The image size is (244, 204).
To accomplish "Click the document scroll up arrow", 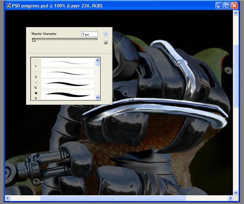I will (236, 13).
